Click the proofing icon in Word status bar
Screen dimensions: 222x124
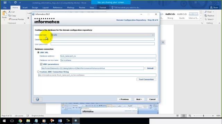pos(28,116)
